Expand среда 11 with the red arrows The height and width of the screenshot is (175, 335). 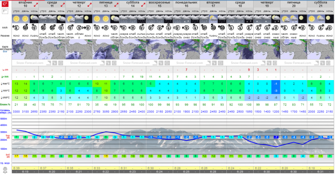coord(63,4)
